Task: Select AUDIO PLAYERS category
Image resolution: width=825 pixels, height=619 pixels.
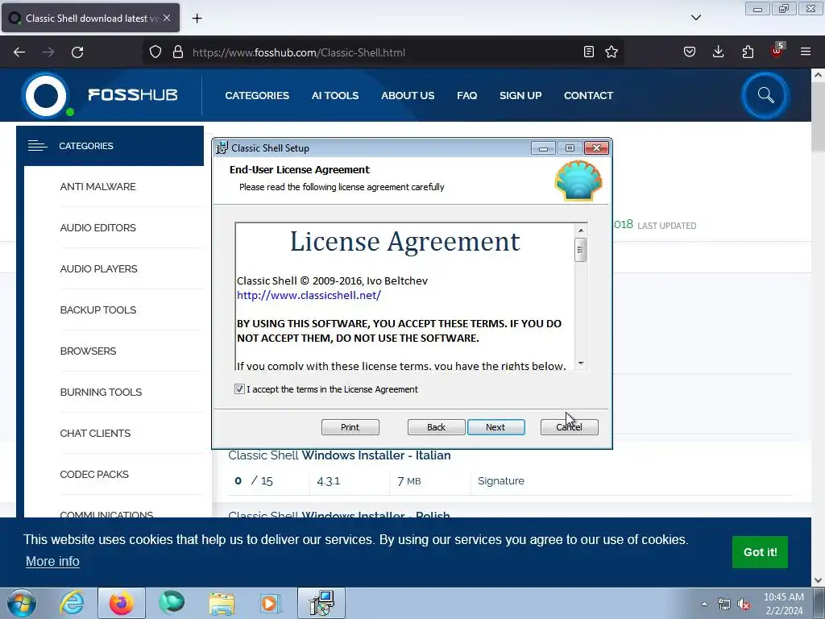Action: (98, 268)
